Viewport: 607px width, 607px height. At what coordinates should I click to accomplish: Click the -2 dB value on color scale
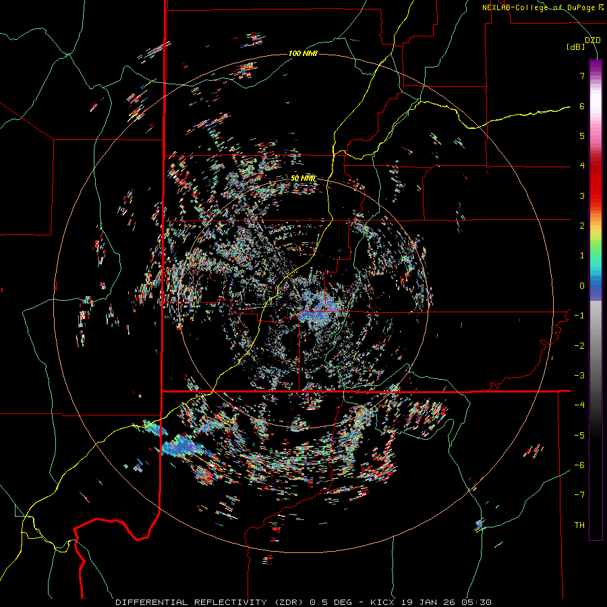click(579, 346)
